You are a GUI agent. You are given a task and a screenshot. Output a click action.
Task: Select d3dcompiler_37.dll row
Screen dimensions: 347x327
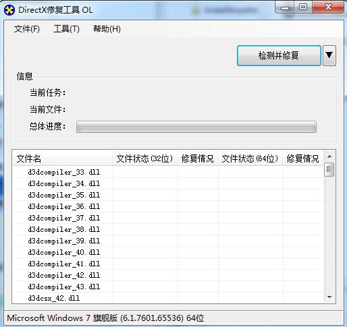click(x=168, y=218)
